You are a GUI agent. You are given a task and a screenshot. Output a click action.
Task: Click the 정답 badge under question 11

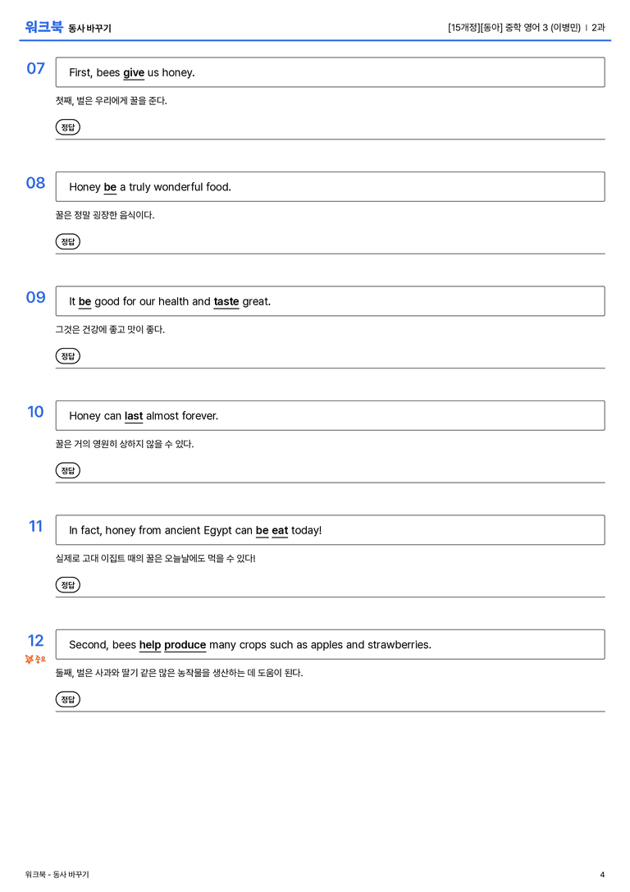(x=67, y=584)
